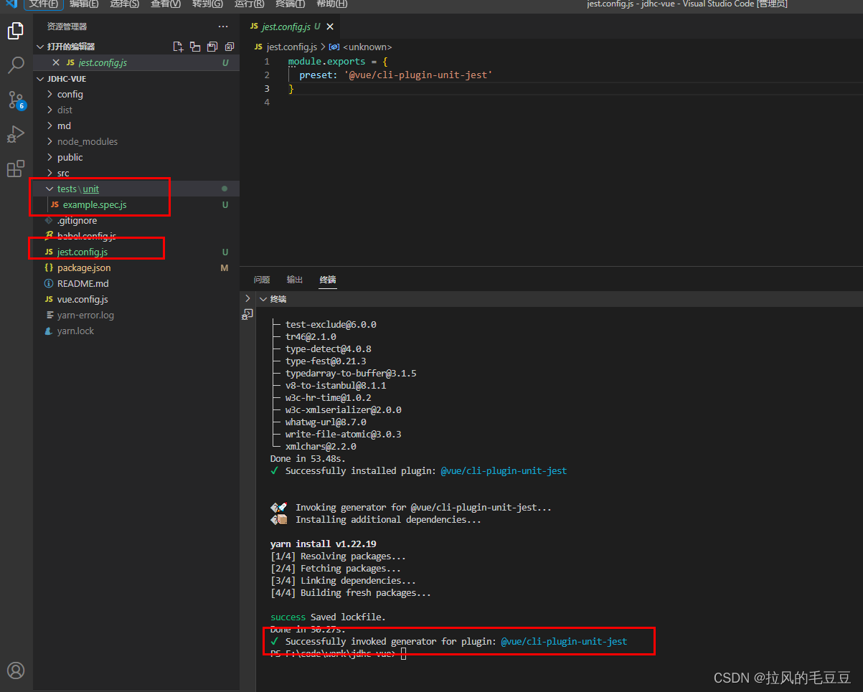The image size is (863, 692).
Task: Open the 帮助(H) menu
Action: pos(331,4)
